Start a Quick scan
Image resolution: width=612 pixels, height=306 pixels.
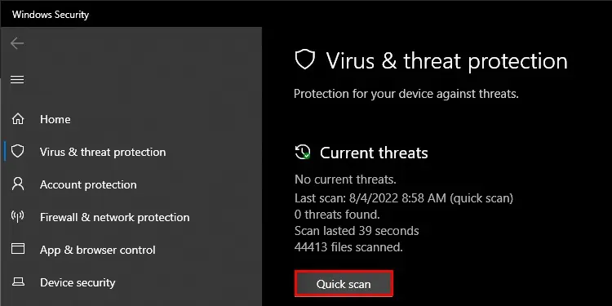point(344,284)
